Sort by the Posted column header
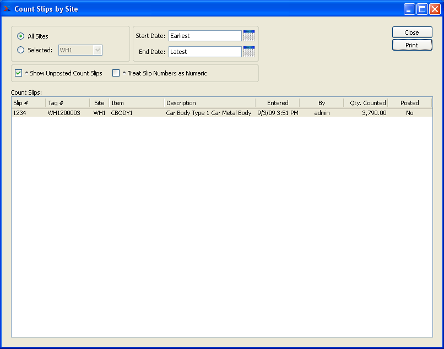Viewport: 444px width, 349px height. pyautogui.click(x=410, y=103)
